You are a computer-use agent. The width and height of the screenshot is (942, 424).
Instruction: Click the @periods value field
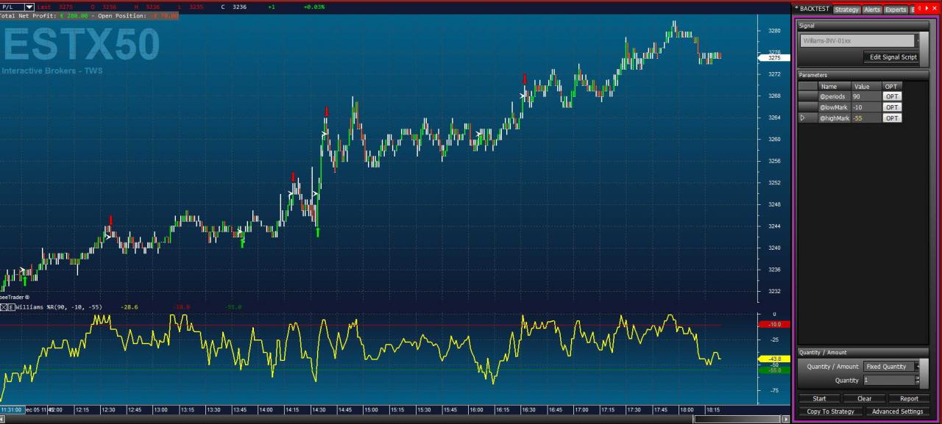click(x=865, y=96)
